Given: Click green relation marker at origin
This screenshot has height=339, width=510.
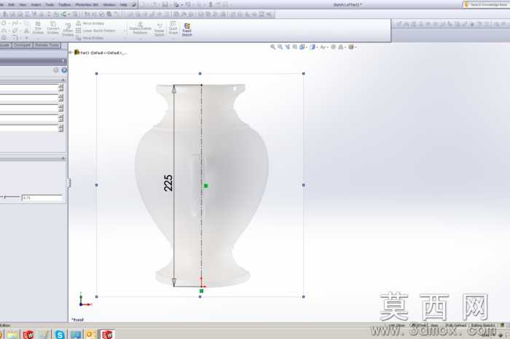Looking at the screenshot, I should 201,291.
